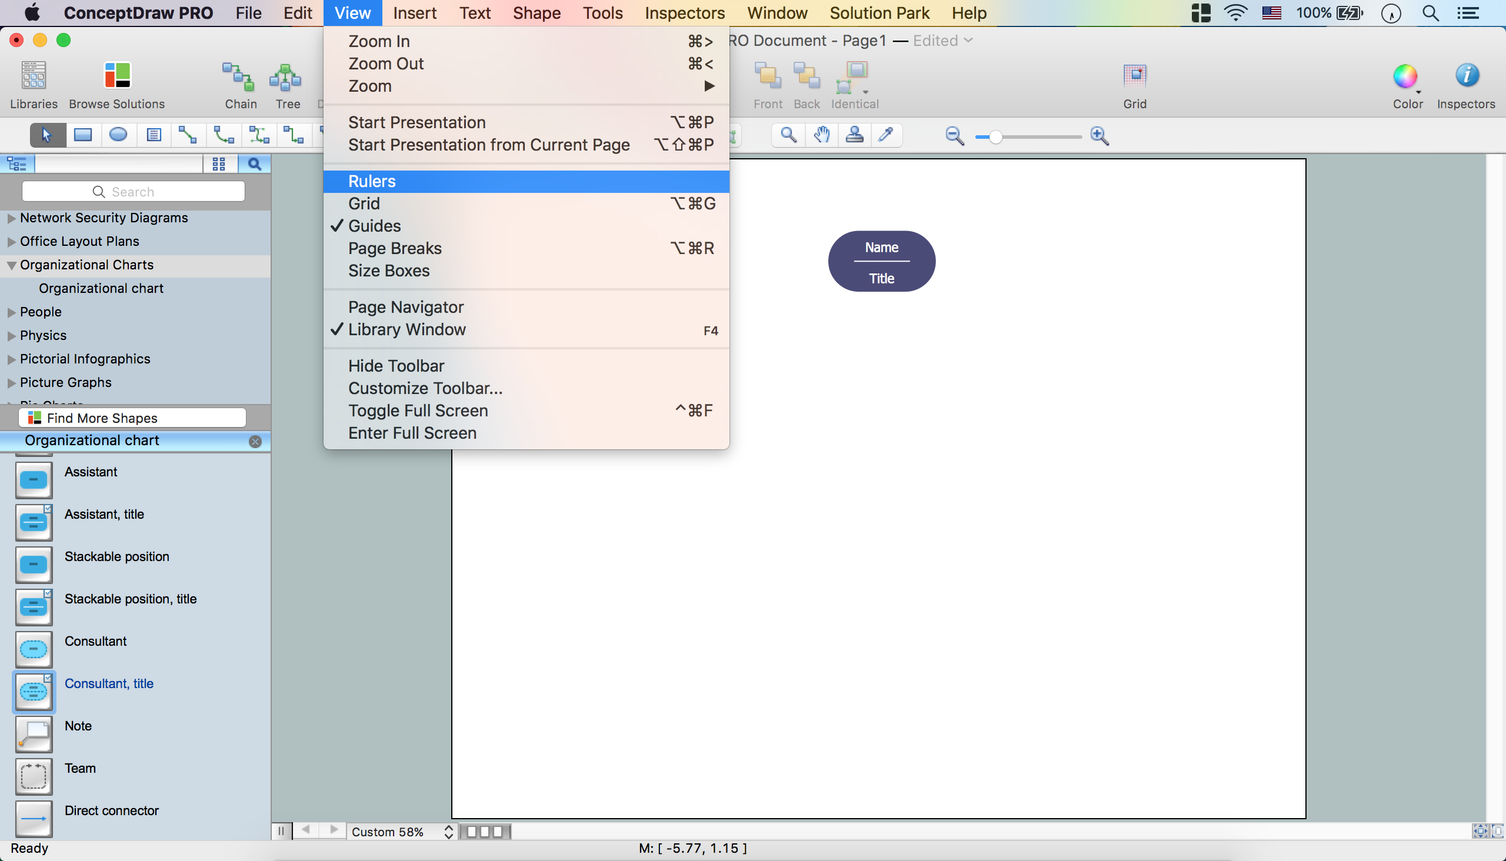This screenshot has height=861, width=1506.
Task: Uncheck Library Window in the View menu
Action: pos(407,329)
